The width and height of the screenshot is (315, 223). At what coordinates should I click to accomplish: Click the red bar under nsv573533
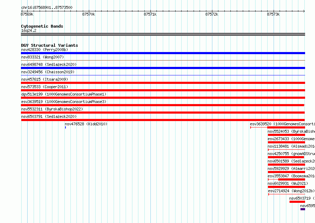point(163,90)
